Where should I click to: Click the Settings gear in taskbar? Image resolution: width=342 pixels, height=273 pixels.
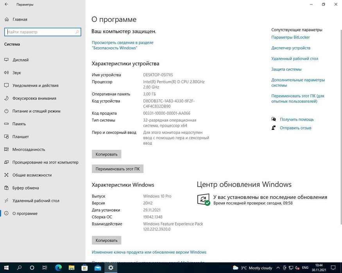tap(111, 268)
